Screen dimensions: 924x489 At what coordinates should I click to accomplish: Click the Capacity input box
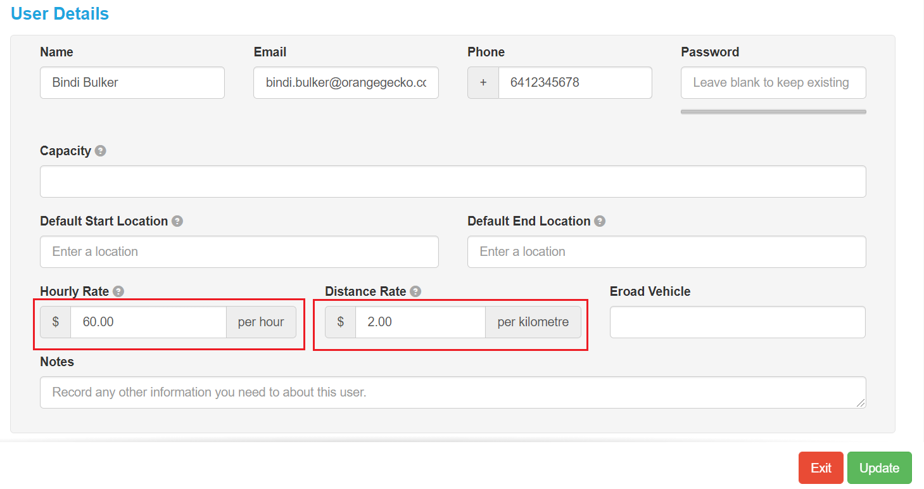(x=453, y=181)
